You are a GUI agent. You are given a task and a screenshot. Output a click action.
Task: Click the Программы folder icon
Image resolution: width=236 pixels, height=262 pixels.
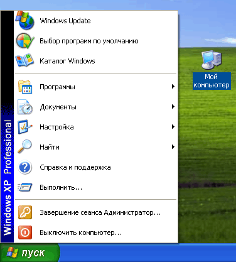(25, 87)
